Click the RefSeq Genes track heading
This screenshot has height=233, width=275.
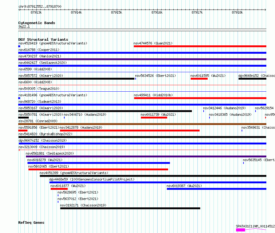(x=31, y=223)
